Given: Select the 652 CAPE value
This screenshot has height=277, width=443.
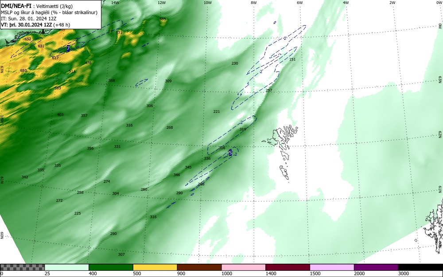Looking at the screenshot, I should tap(27, 39).
